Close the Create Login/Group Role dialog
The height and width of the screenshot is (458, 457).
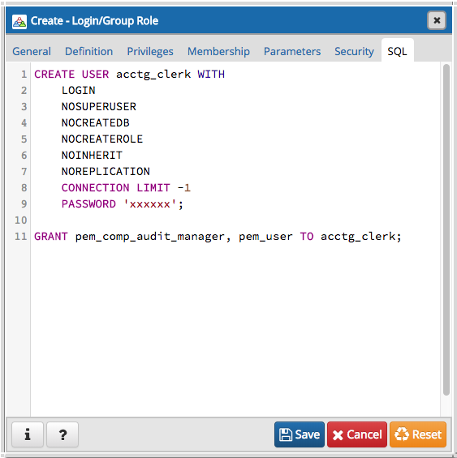click(x=437, y=20)
